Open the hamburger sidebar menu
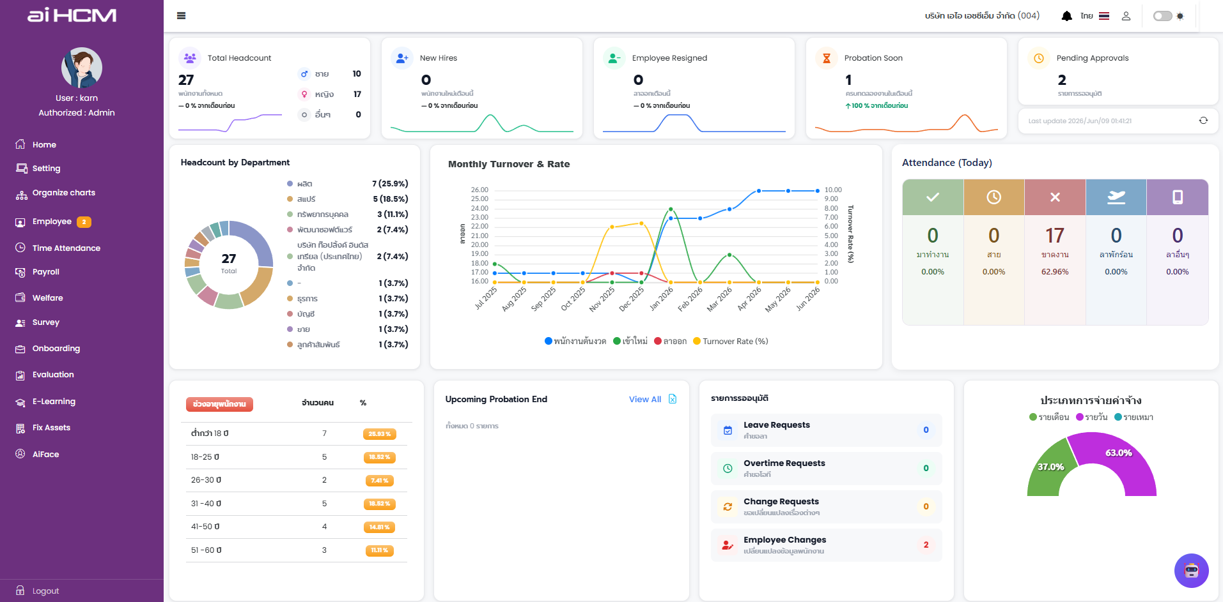 click(x=181, y=16)
